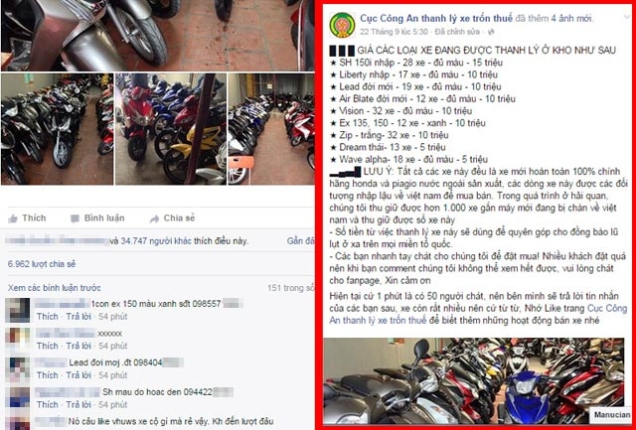The width and height of the screenshot is (636, 430).
Task: Expand Xem các bình luận trước
Action: [55, 288]
